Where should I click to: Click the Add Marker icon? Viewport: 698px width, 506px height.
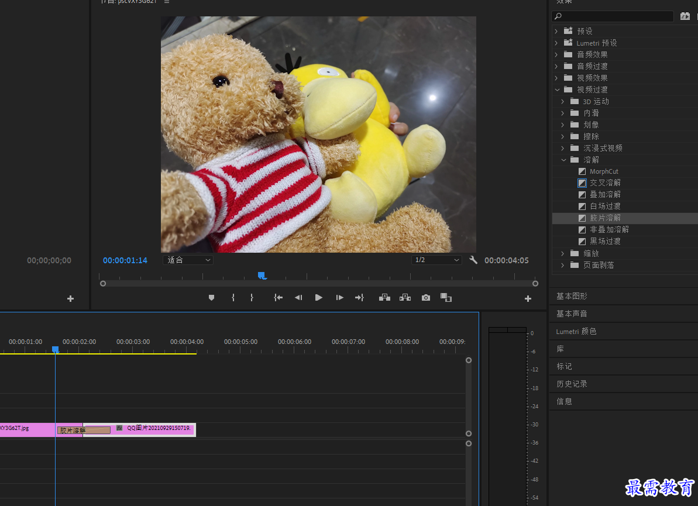211,298
